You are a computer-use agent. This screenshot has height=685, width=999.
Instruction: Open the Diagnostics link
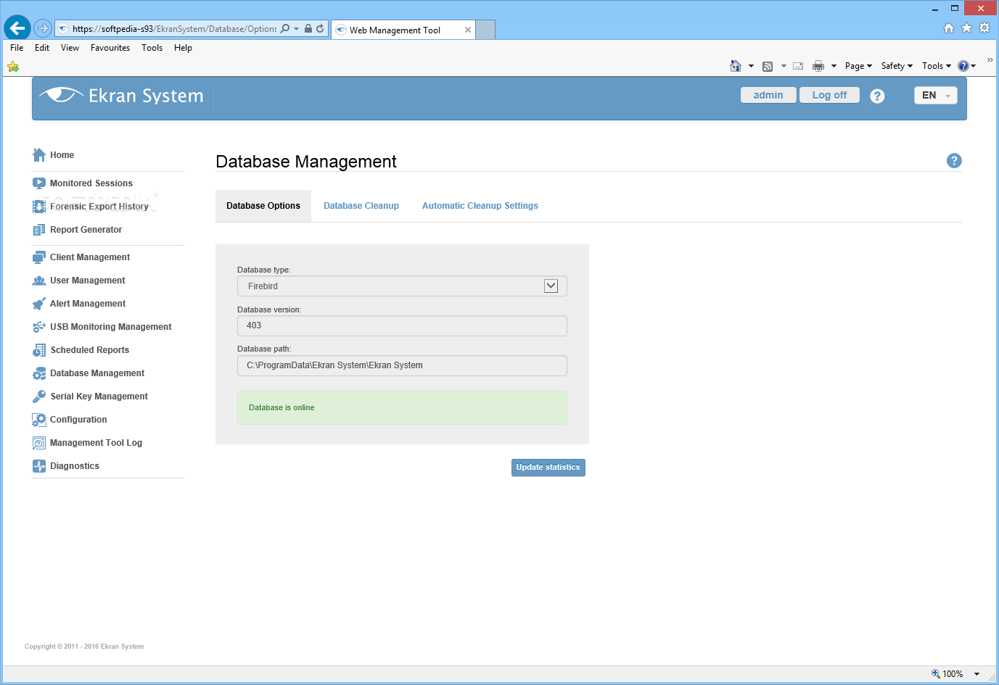point(75,466)
